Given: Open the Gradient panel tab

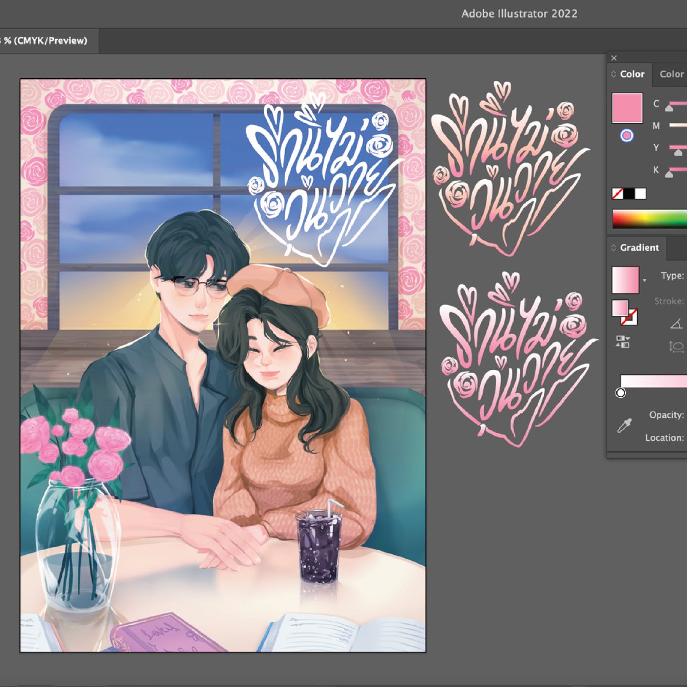Looking at the screenshot, I should pos(639,248).
